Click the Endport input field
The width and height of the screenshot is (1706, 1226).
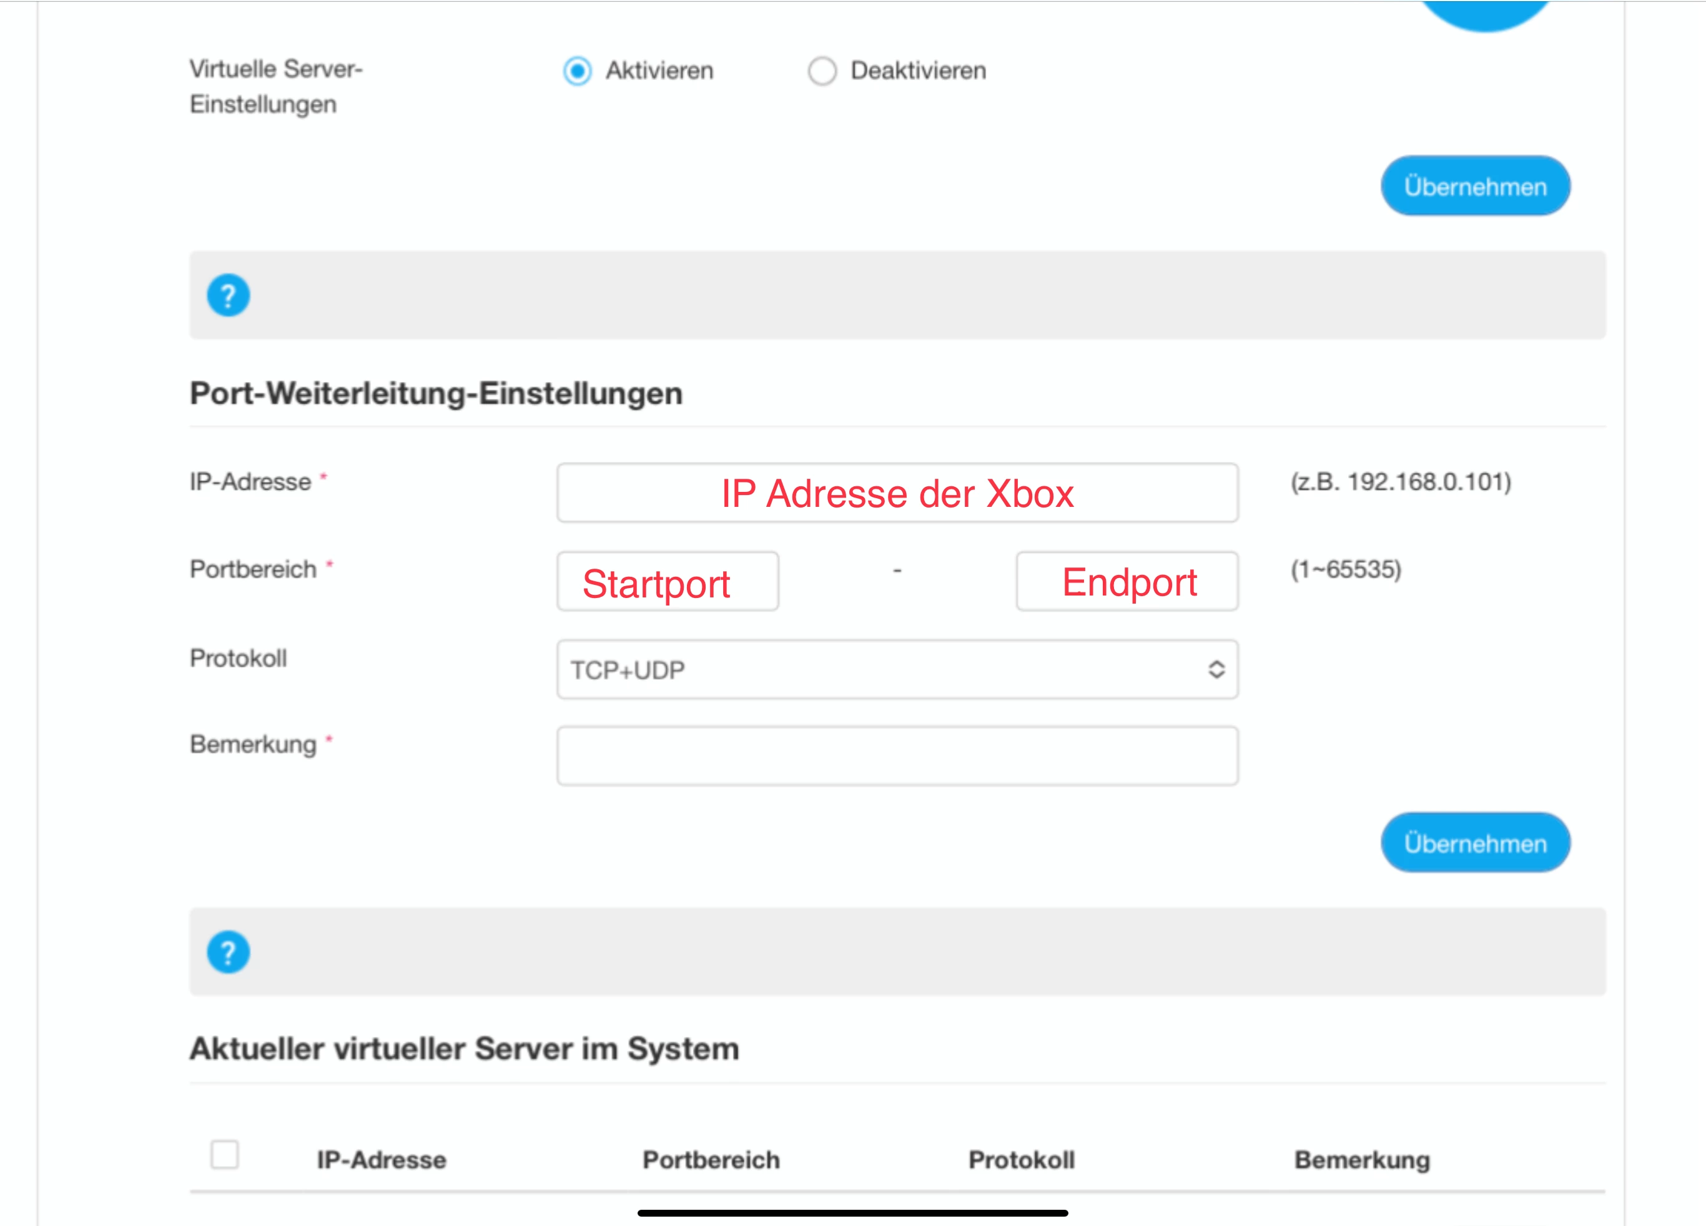coord(1126,581)
